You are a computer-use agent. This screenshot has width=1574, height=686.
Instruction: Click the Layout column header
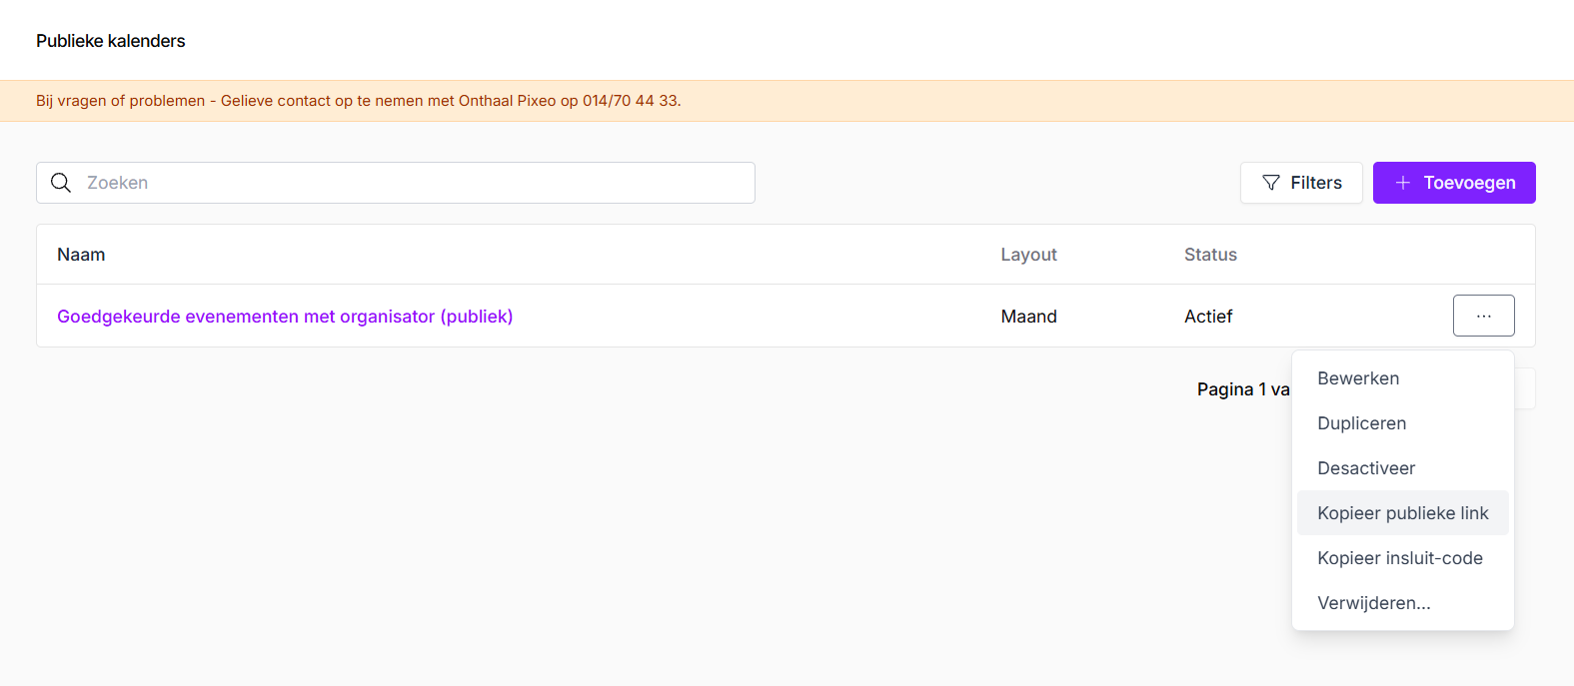click(1028, 255)
